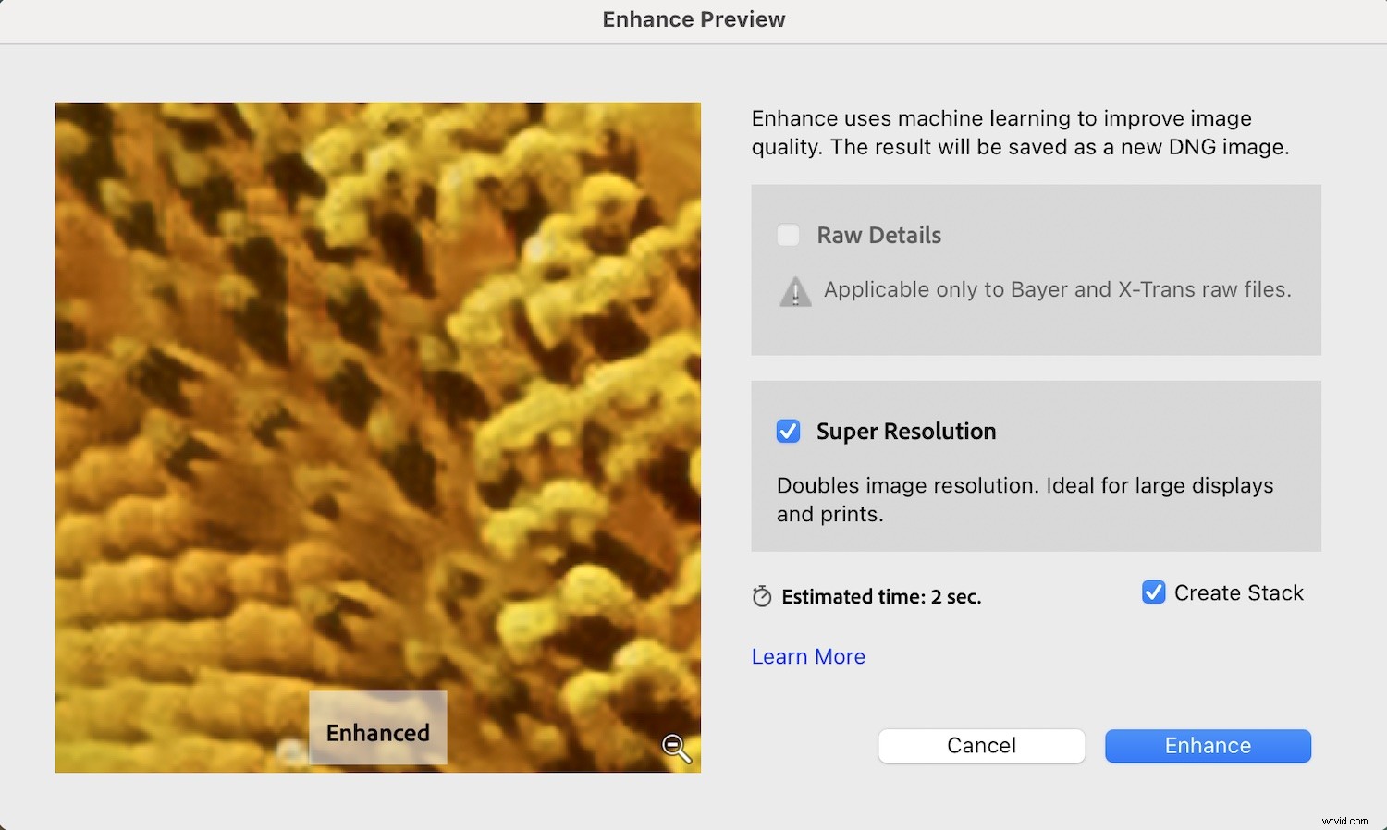
Task: Check the Super Resolution checkbox
Action: click(x=788, y=431)
